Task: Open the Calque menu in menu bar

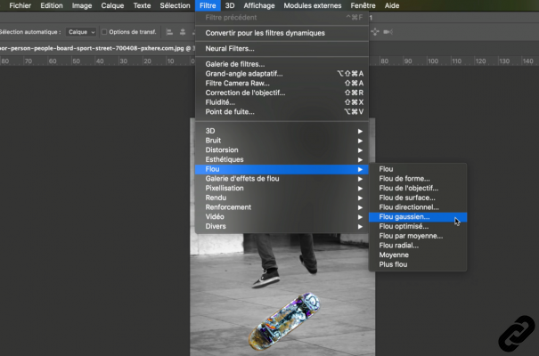Action: [x=112, y=5]
